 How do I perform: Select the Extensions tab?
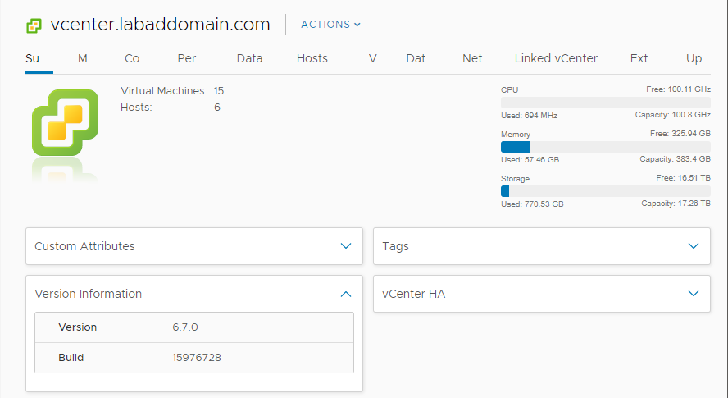(642, 58)
